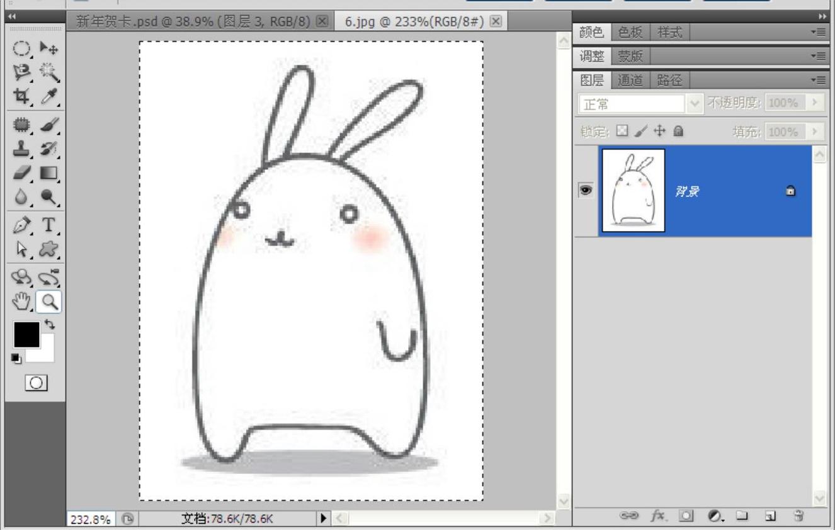Toggle Quick Mask mode button
This screenshot has width=835, height=530.
click(x=35, y=383)
